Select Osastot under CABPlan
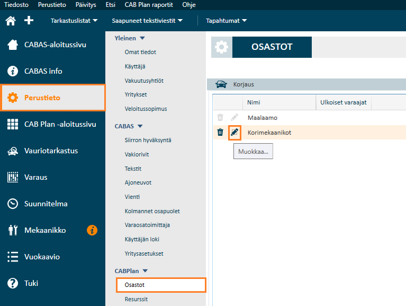 (x=161, y=285)
